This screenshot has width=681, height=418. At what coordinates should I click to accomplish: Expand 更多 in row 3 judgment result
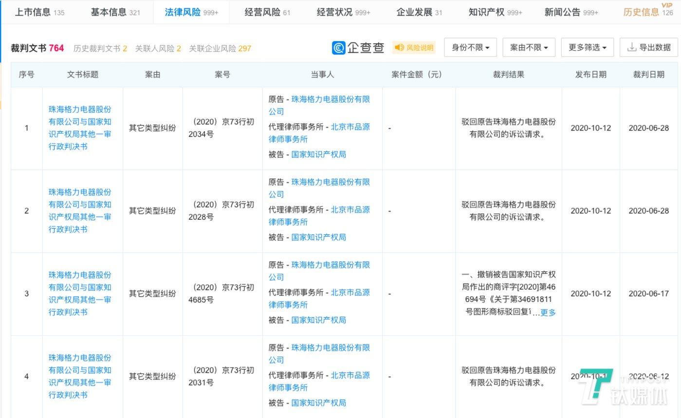[x=548, y=313]
